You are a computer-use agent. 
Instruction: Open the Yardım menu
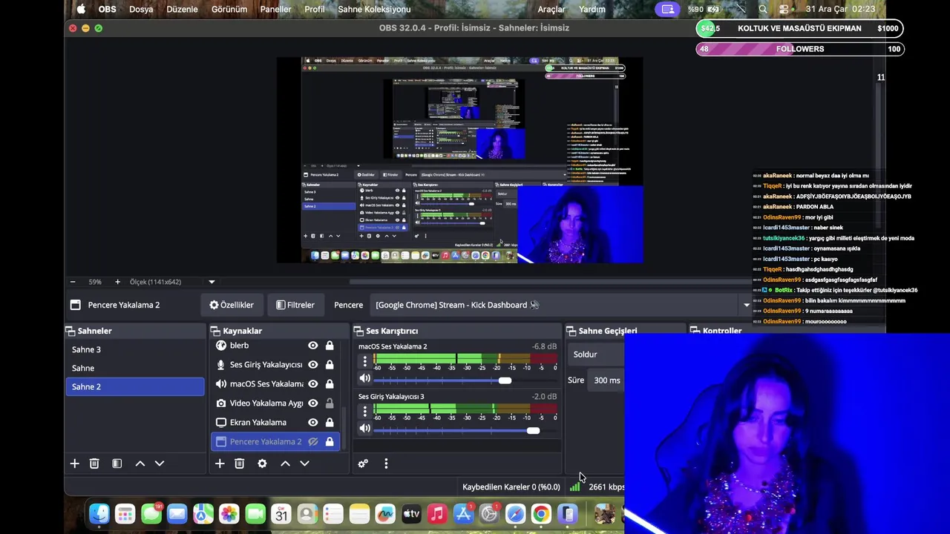[x=592, y=10]
